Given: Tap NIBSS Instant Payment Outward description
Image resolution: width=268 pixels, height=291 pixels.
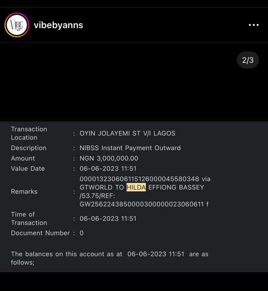Looking at the screenshot, I should coord(130,148).
